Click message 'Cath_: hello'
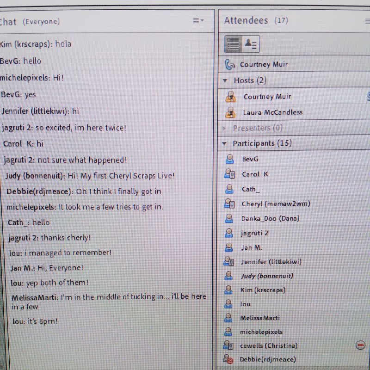The height and width of the screenshot is (370, 370). [29, 222]
